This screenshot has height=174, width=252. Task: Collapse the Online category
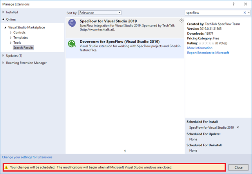4,20
